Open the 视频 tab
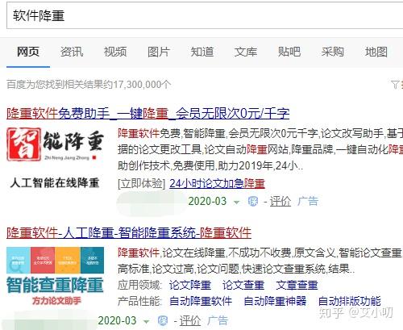Image resolution: width=403 pixels, height=330 pixels. pos(115,52)
